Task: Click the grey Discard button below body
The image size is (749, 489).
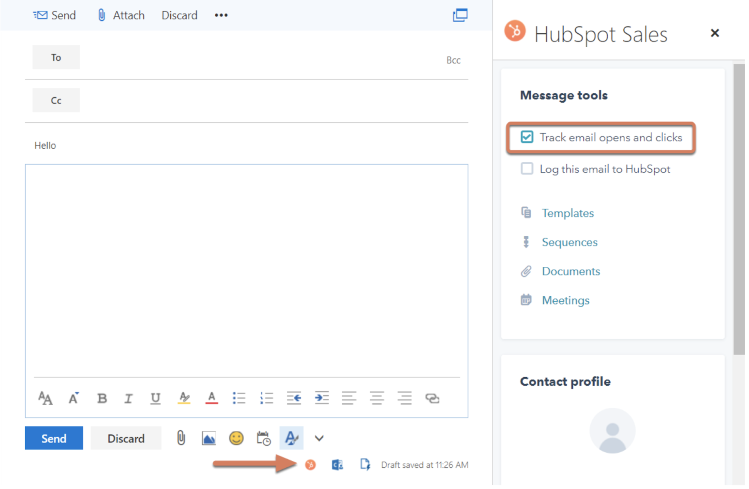Action: tap(126, 438)
